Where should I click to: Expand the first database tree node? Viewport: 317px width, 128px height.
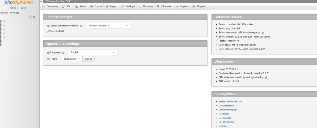pyautogui.click(x=1, y=21)
